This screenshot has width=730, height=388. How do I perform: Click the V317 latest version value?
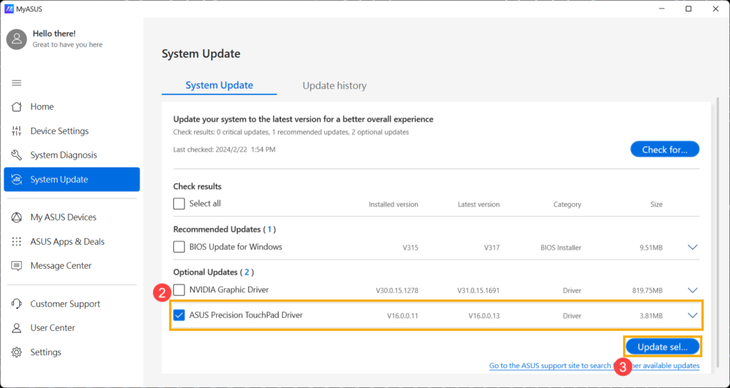click(x=492, y=247)
